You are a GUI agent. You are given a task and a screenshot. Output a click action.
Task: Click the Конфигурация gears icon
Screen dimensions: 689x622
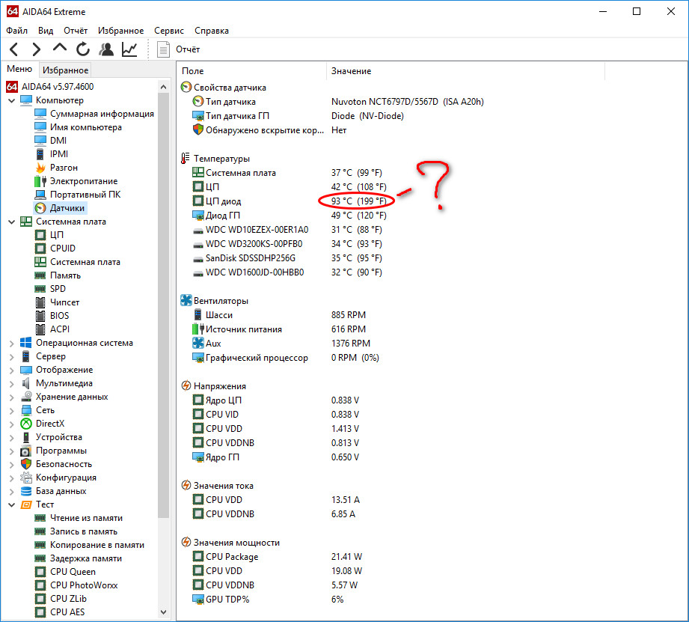(26, 478)
